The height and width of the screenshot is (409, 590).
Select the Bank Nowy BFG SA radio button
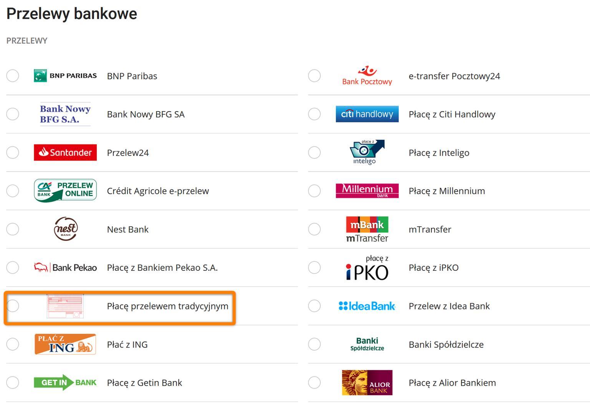[x=13, y=114]
